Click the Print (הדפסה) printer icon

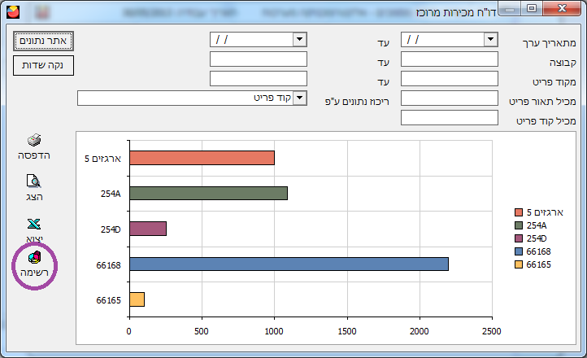tap(34, 141)
